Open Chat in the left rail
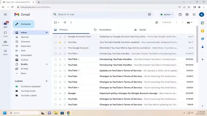This screenshot has height=116, width=207. coord(5,34)
